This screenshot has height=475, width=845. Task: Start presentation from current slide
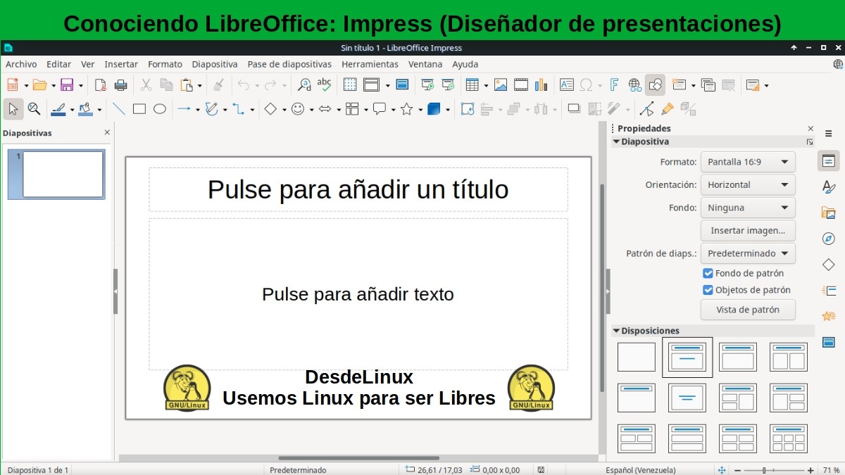(x=447, y=84)
